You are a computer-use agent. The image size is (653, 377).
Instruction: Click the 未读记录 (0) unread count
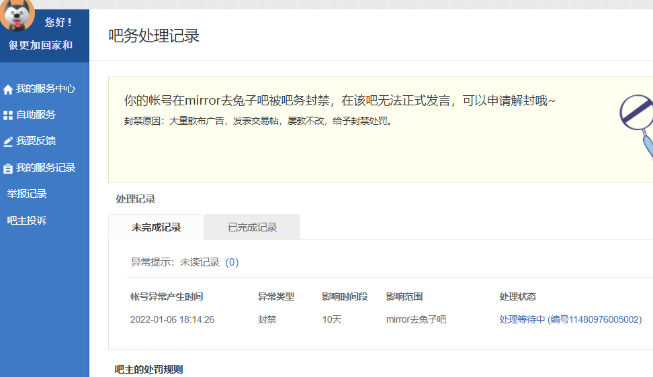(209, 262)
